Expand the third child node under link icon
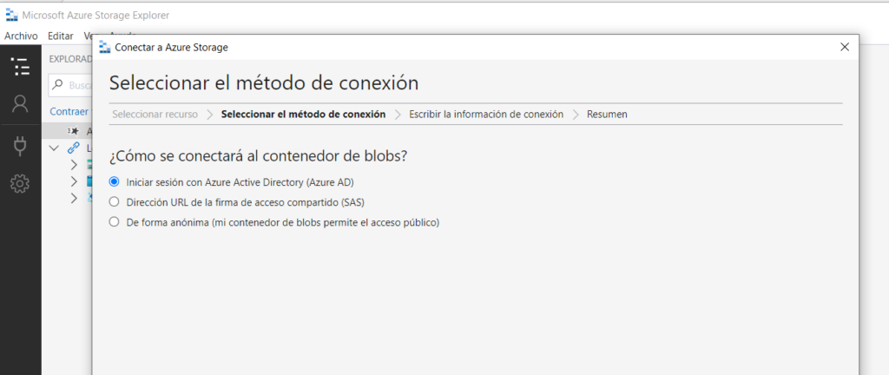 tap(74, 198)
